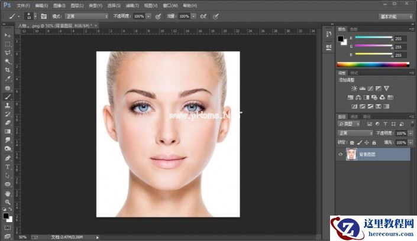Click the Brightness/Contrast adjustment icon
Viewport: 417px width, 241px height.
click(344, 88)
